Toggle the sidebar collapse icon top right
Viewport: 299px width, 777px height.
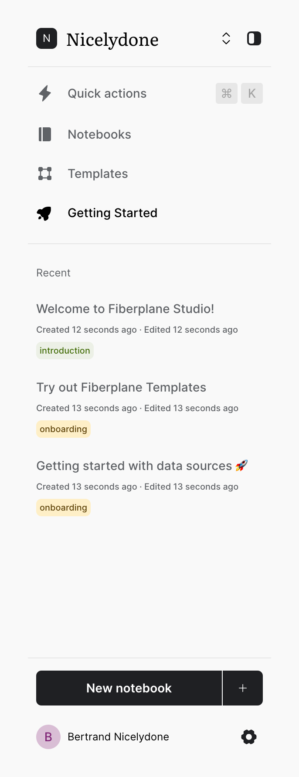(254, 38)
